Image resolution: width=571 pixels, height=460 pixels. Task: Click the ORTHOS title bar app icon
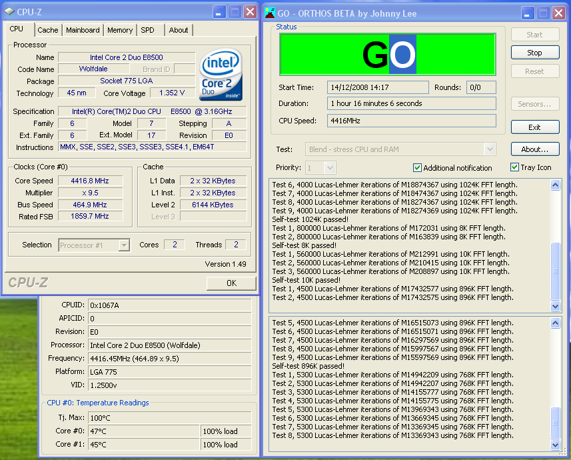[270, 13]
